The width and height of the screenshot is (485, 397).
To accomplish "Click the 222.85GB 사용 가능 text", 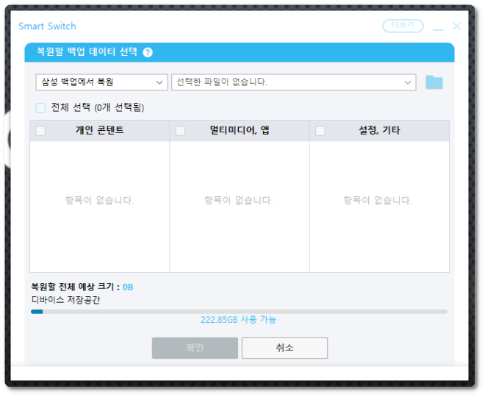I will click(238, 320).
